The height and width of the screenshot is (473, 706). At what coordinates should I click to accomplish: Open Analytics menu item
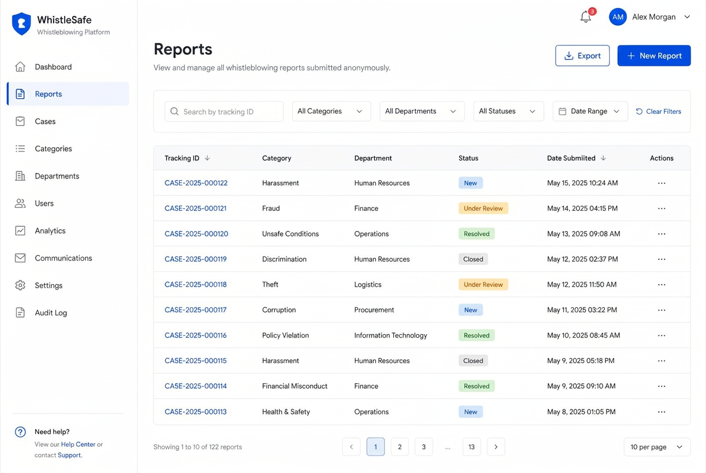(x=68, y=230)
